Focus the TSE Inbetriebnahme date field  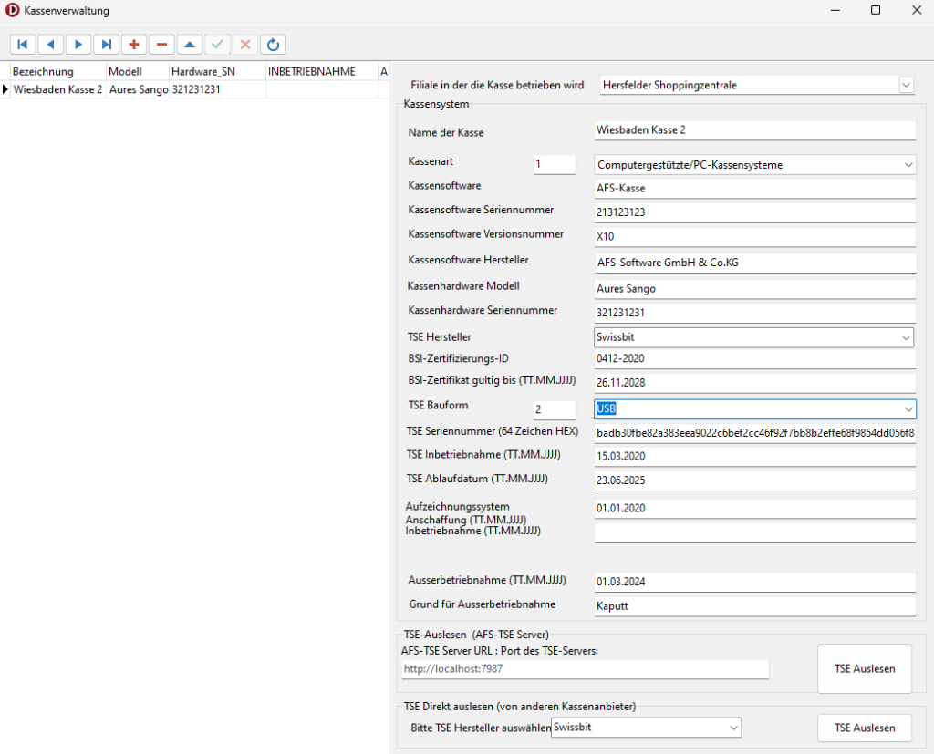[x=754, y=457]
